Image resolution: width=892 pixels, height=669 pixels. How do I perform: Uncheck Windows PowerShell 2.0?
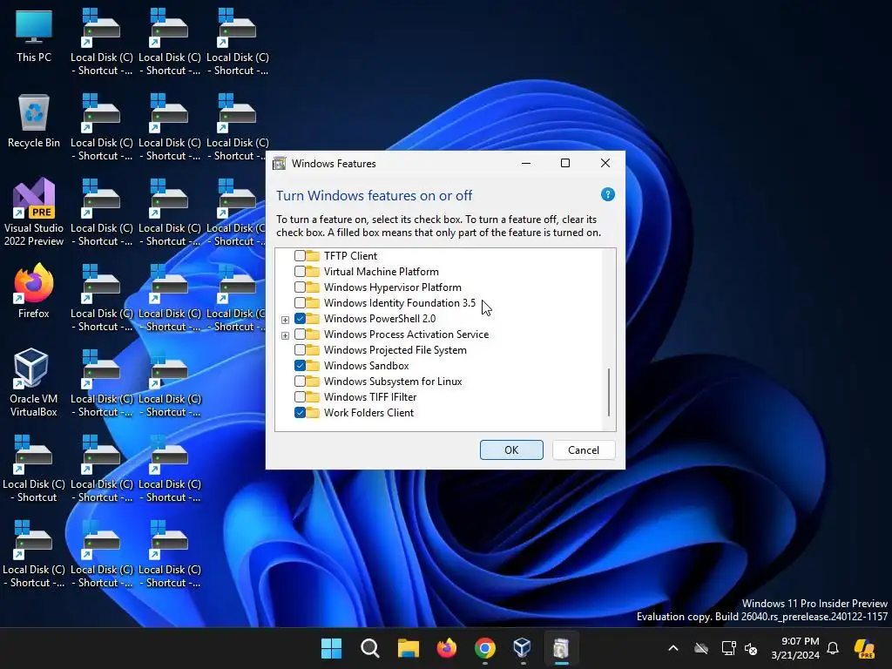tap(300, 319)
